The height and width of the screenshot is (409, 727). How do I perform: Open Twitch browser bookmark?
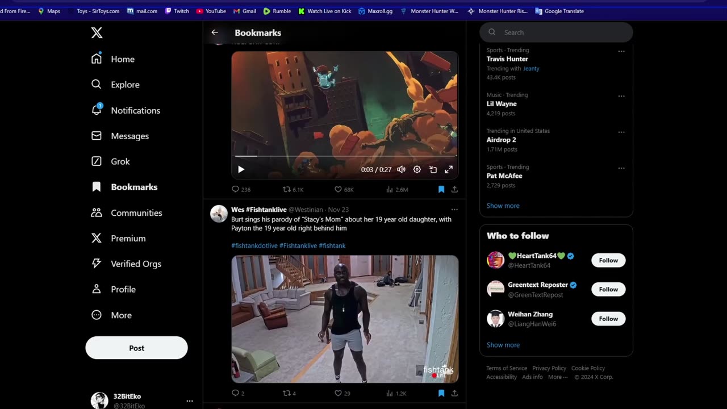(177, 11)
